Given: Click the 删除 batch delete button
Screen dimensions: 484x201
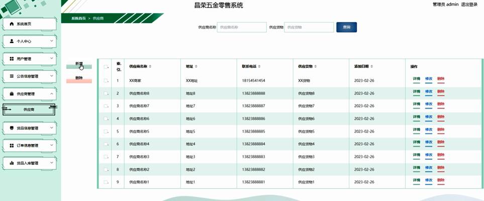Looking at the screenshot, I should point(79,79).
